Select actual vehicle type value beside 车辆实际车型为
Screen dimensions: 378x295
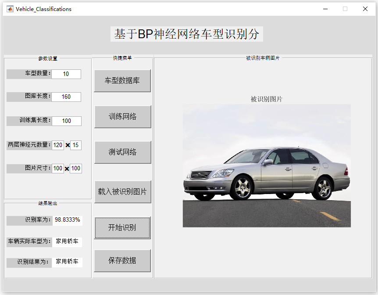click(x=67, y=241)
